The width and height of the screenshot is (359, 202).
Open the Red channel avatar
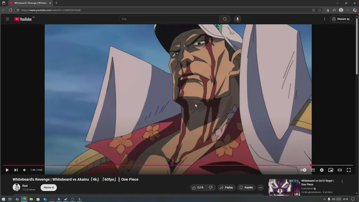(17, 187)
